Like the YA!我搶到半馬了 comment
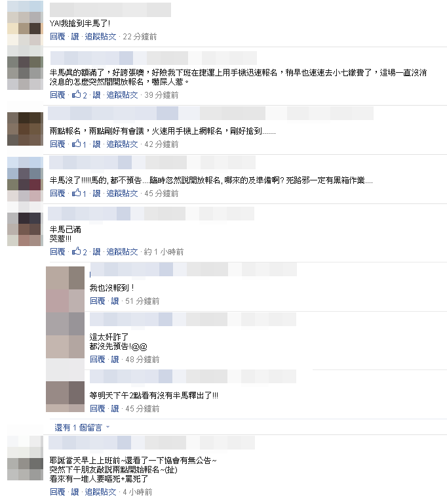 point(75,37)
